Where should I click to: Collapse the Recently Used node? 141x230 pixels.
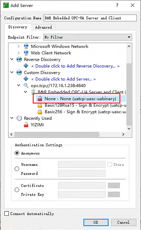[12, 118]
